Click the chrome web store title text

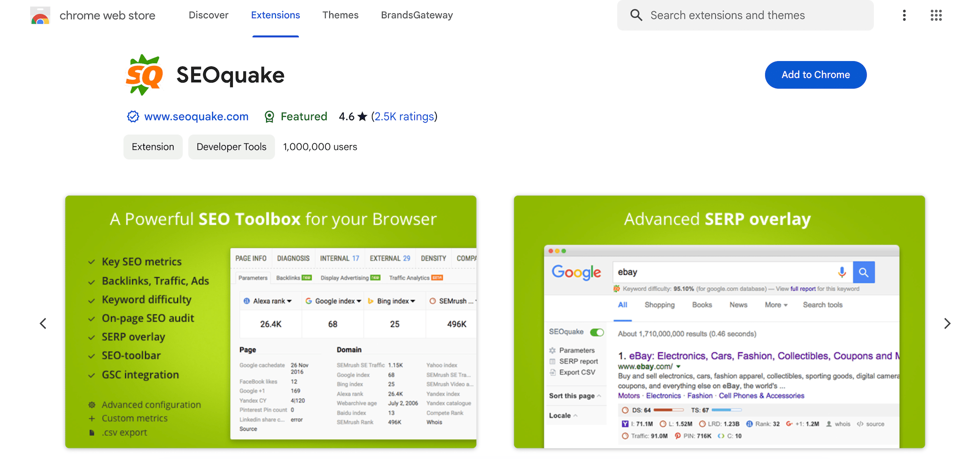pyautogui.click(x=107, y=16)
